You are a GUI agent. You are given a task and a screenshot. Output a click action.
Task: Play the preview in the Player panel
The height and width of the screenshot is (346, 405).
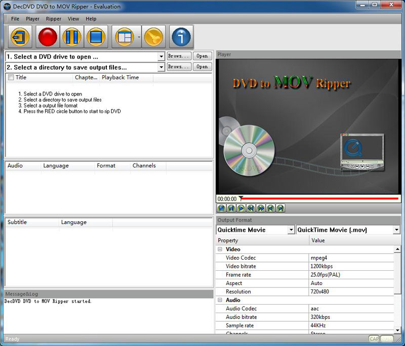[241, 208]
